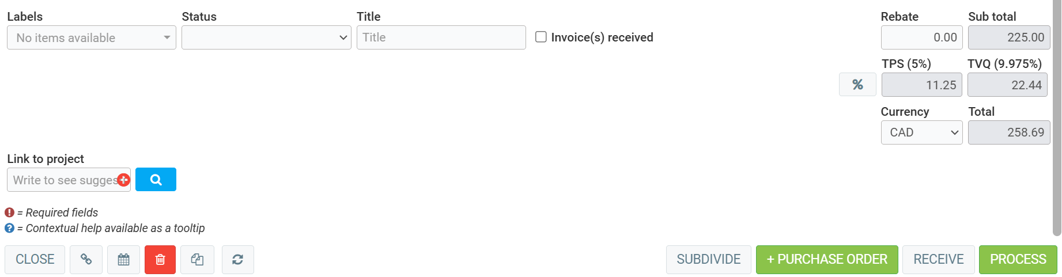Click the SUBDIVIDE button
This screenshot has height=277, width=1062.
708,260
